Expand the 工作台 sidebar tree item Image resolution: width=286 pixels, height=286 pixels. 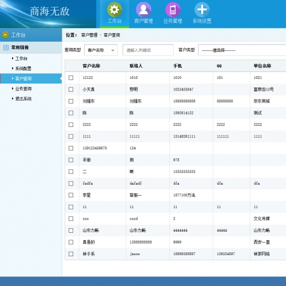click(x=21, y=58)
